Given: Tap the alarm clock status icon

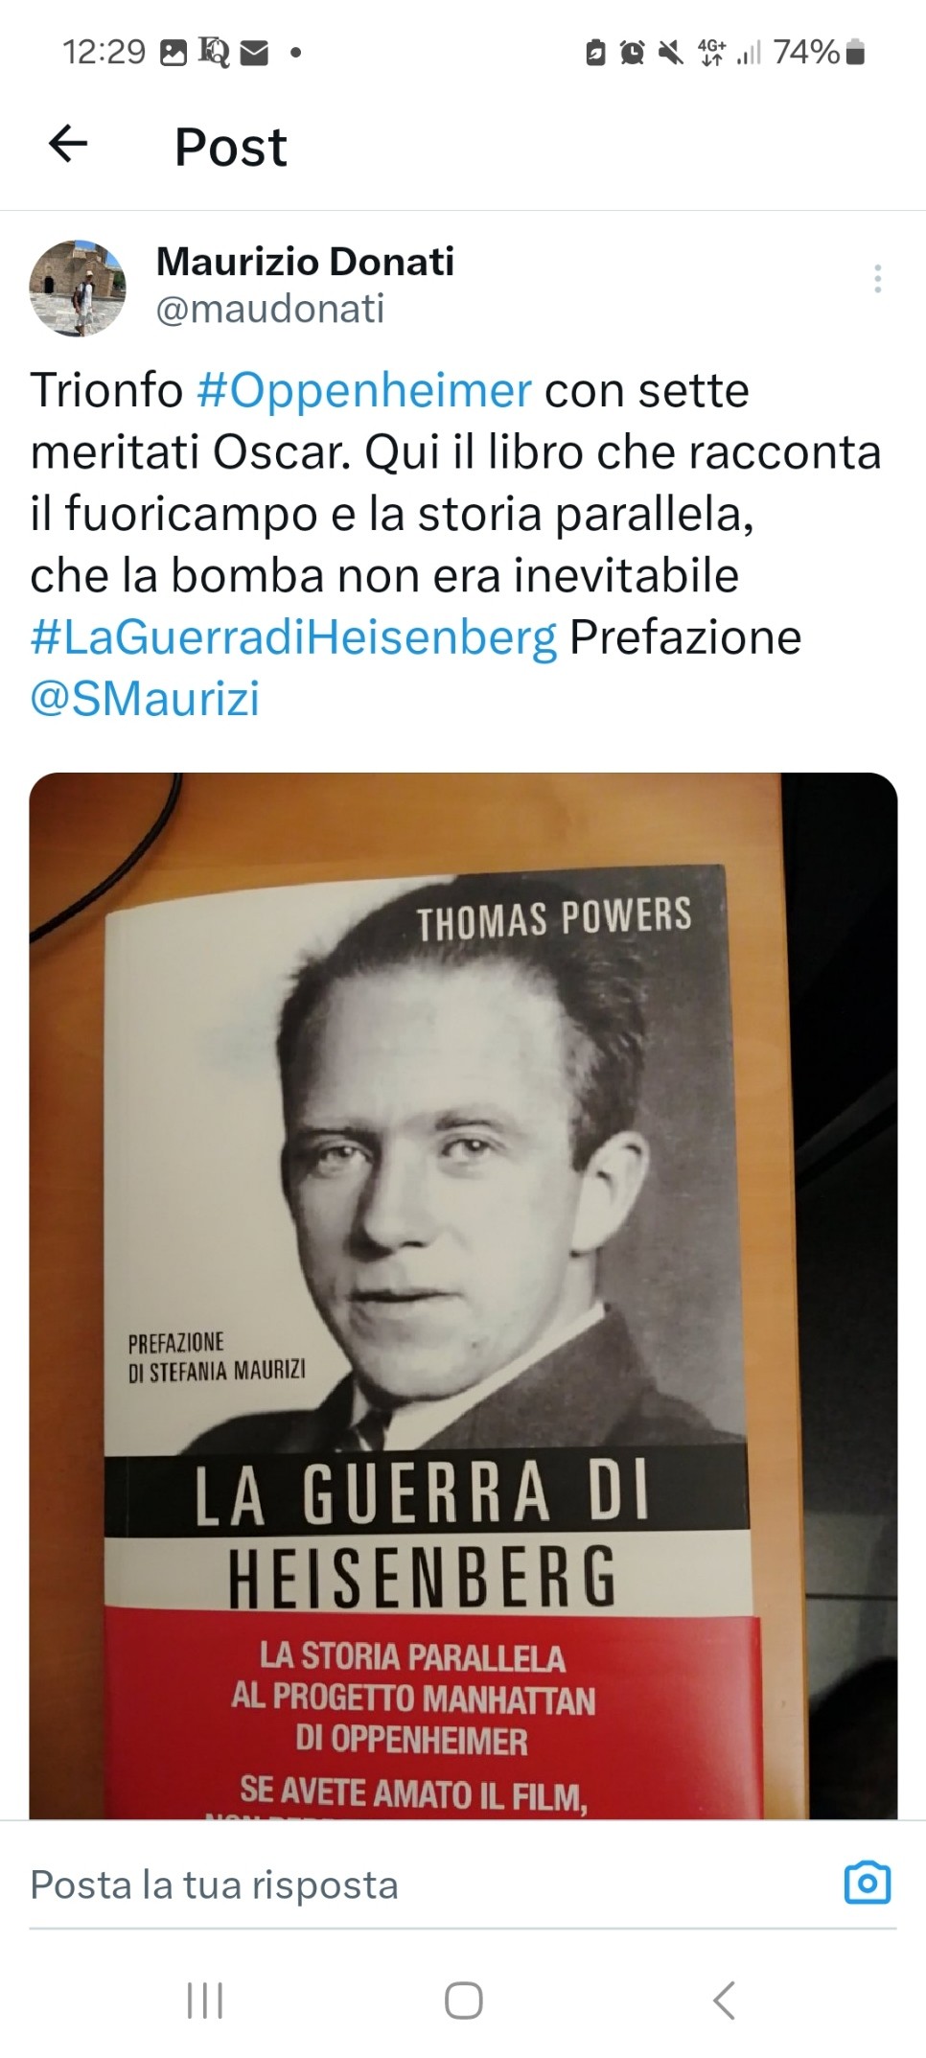Looking at the screenshot, I should [x=632, y=53].
